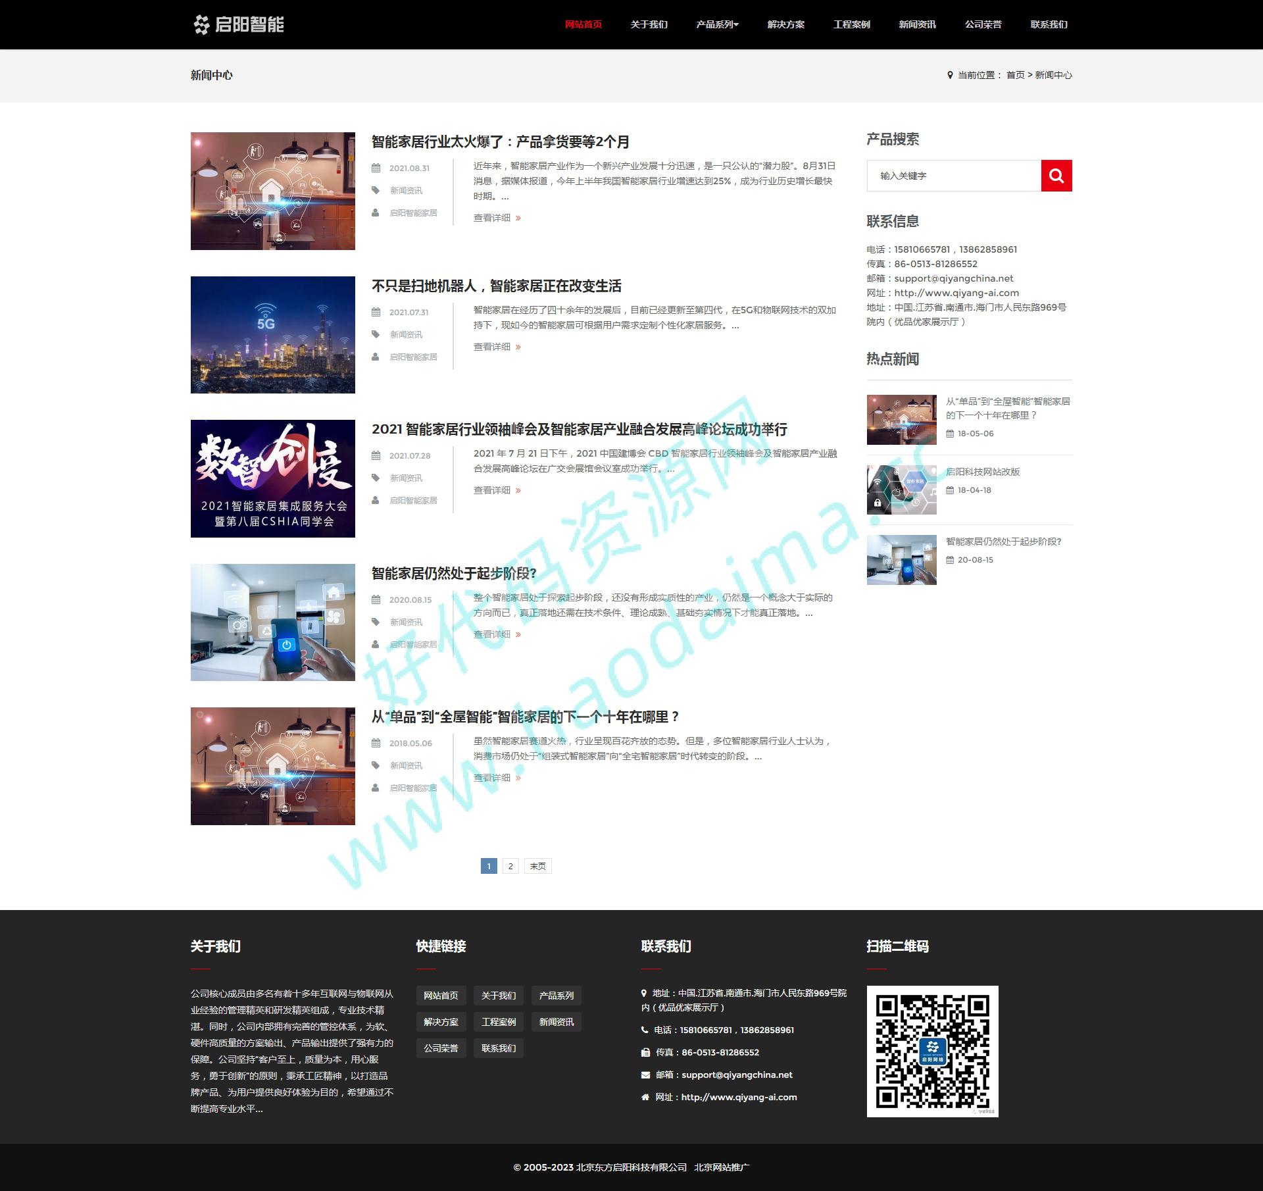Go to 公司荣誉 in top navigation

(x=983, y=24)
